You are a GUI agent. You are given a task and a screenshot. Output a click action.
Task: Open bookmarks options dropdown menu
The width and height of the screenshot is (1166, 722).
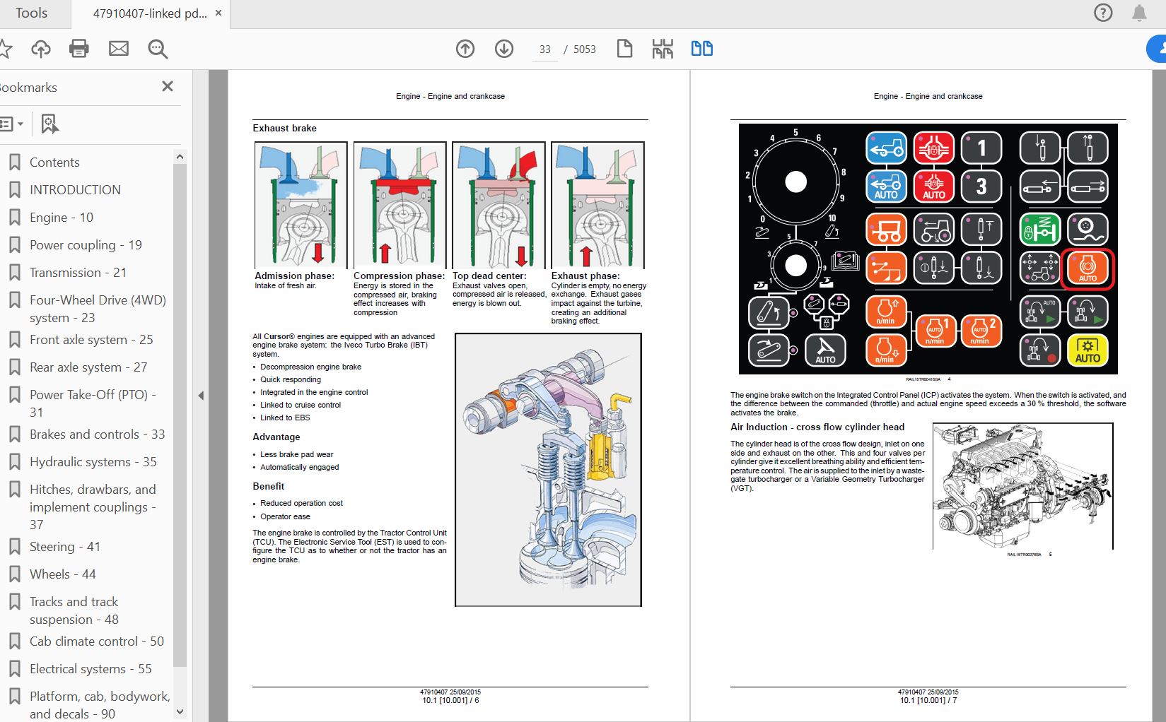coord(12,124)
